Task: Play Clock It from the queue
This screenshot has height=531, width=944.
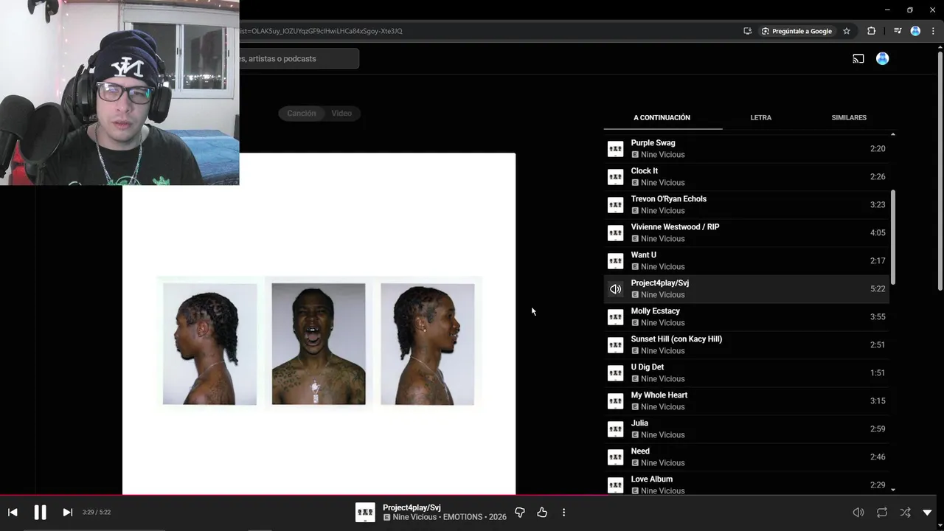Action: click(x=746, y=176)
